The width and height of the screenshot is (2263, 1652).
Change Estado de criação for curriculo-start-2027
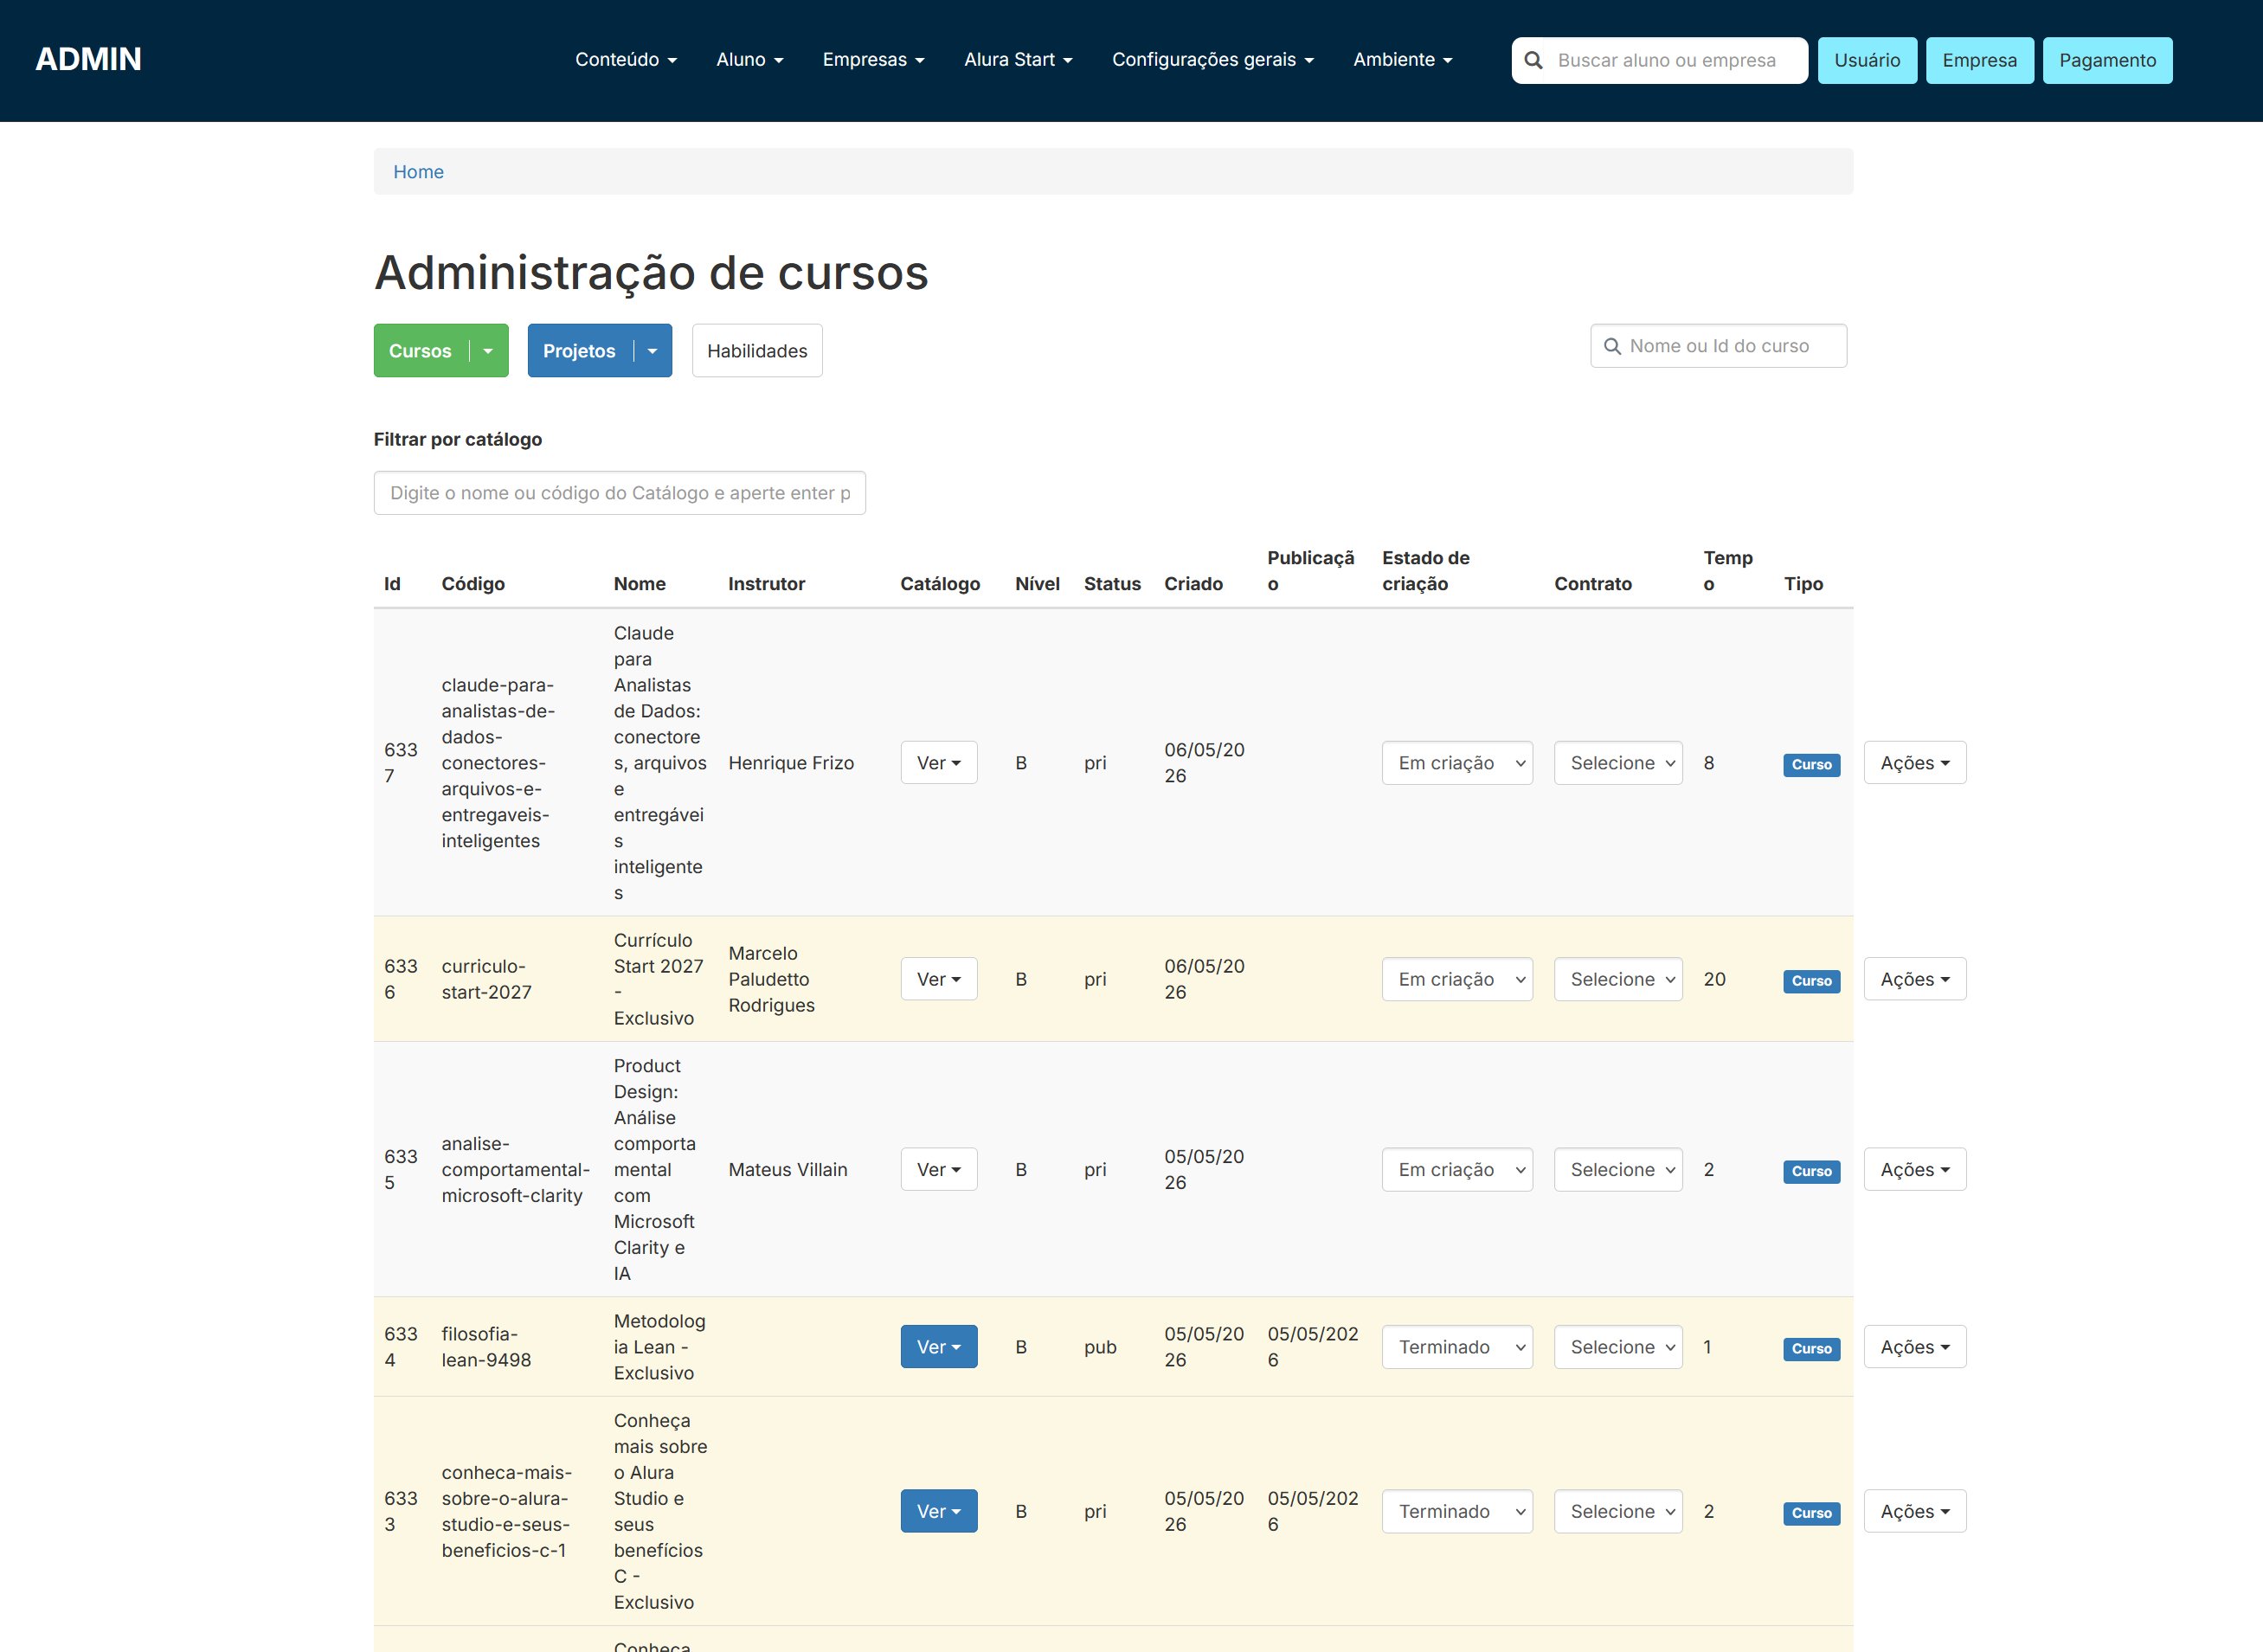point(1457,979)
